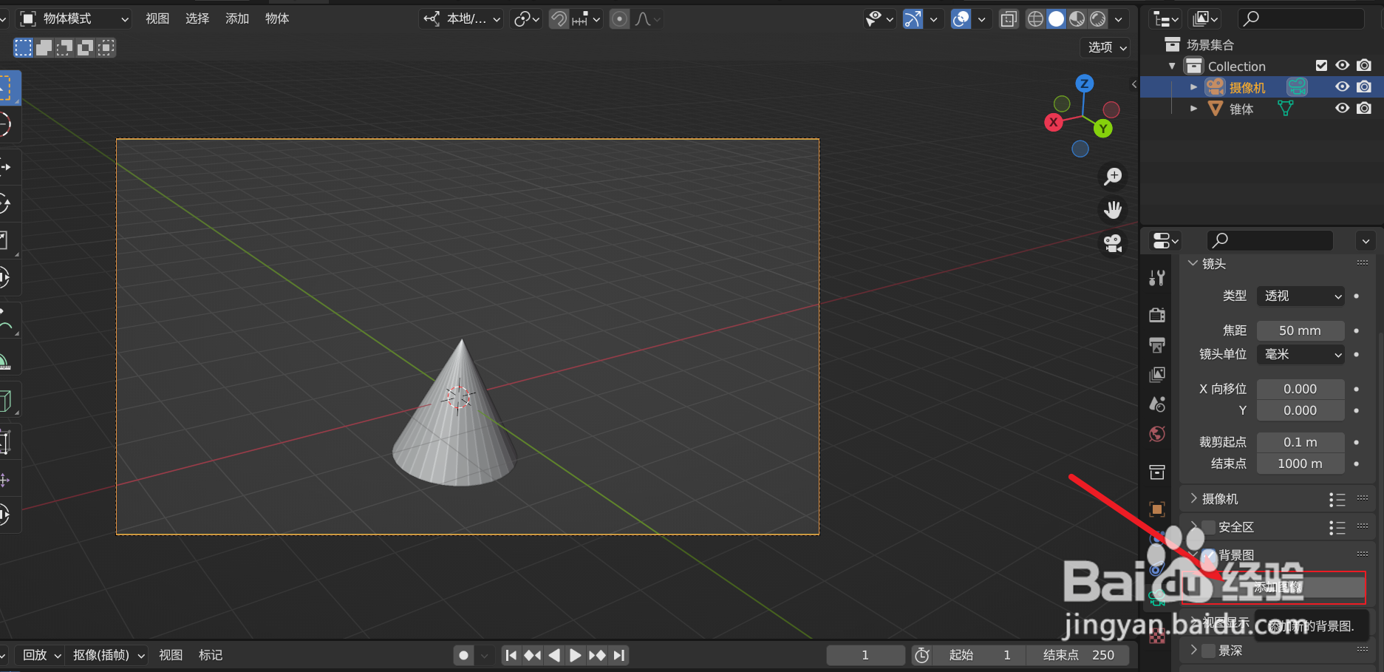1384x672 pixels.
Task: Hide Collection in viewport
Action: [1343, 66]
